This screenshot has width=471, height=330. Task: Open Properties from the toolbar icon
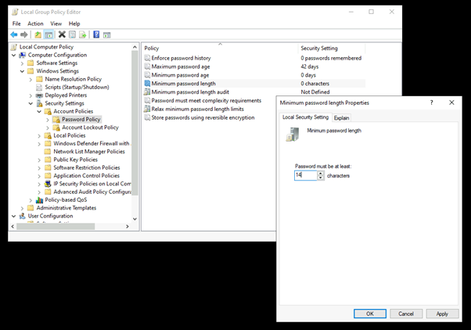pos(73,35)
